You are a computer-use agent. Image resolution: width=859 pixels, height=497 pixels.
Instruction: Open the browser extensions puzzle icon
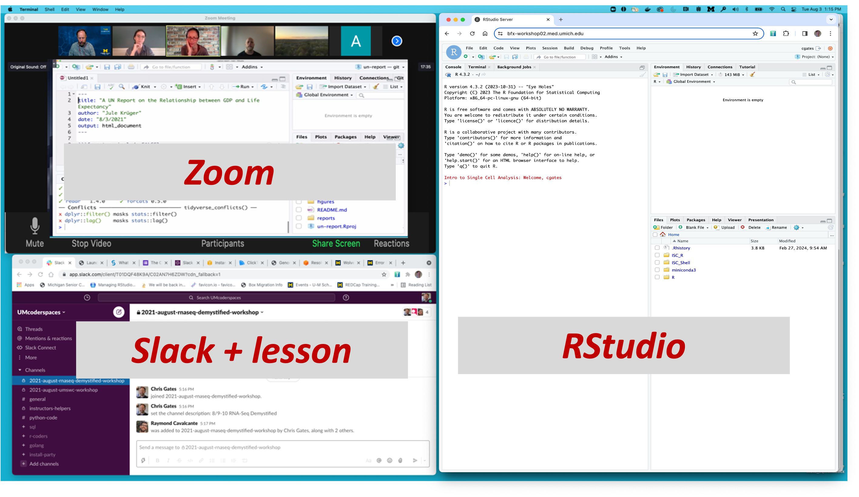pos(786,33)
